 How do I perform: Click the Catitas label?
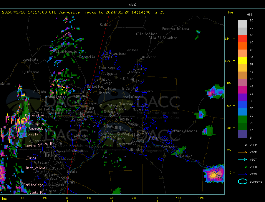(168, 147)
